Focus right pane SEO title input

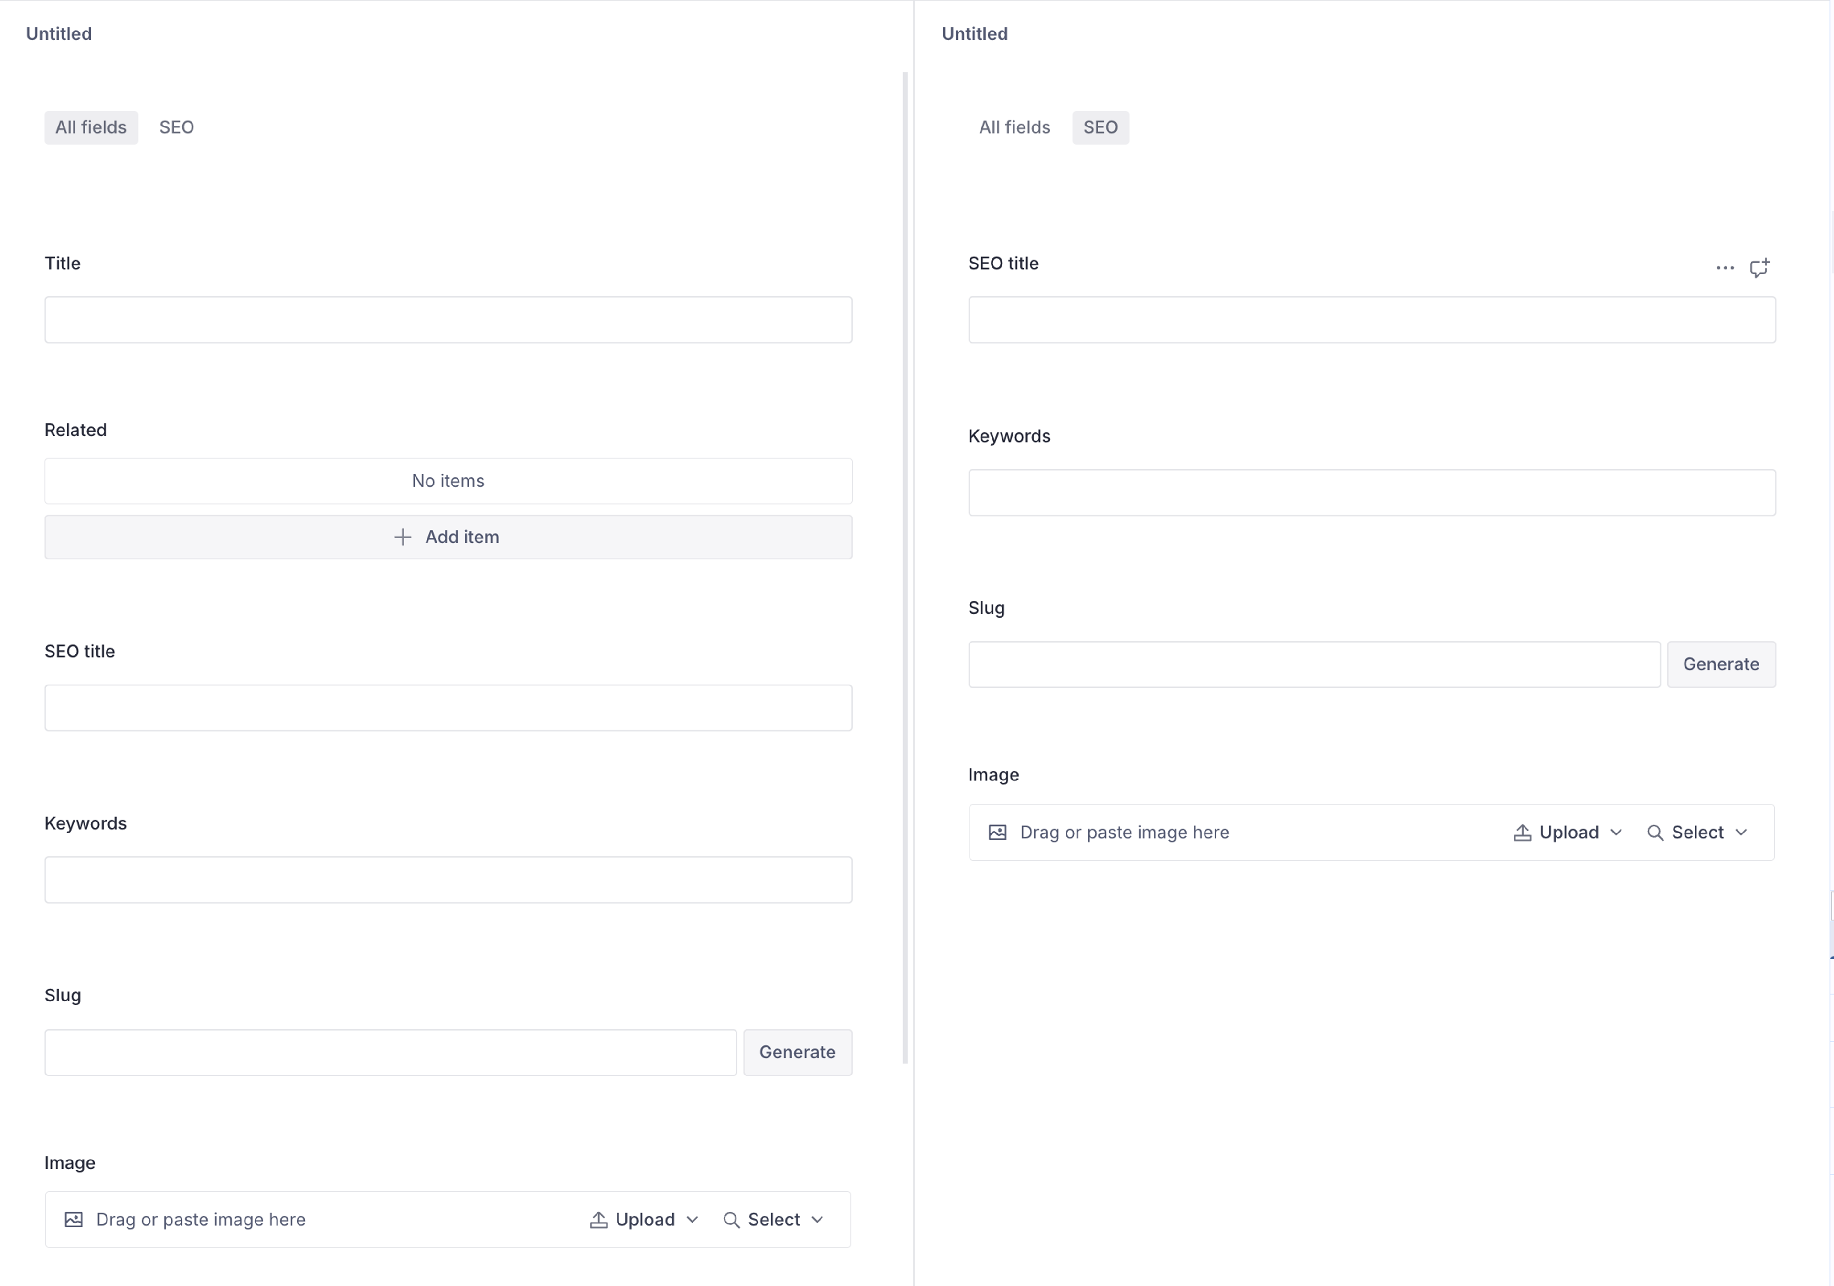(1372, 320)
